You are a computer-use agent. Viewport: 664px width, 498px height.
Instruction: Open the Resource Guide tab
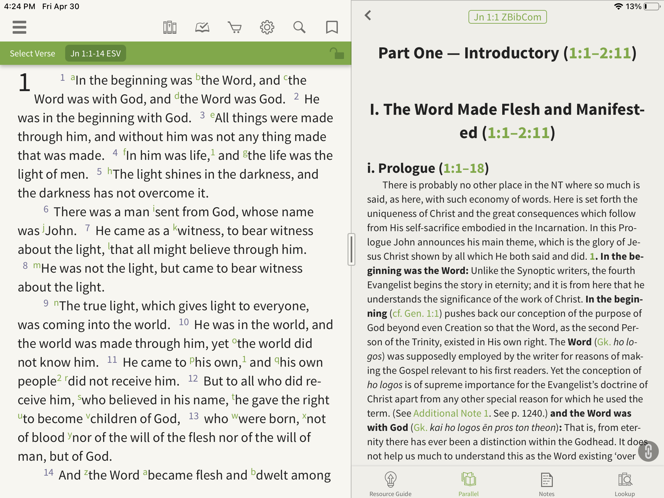390,484
